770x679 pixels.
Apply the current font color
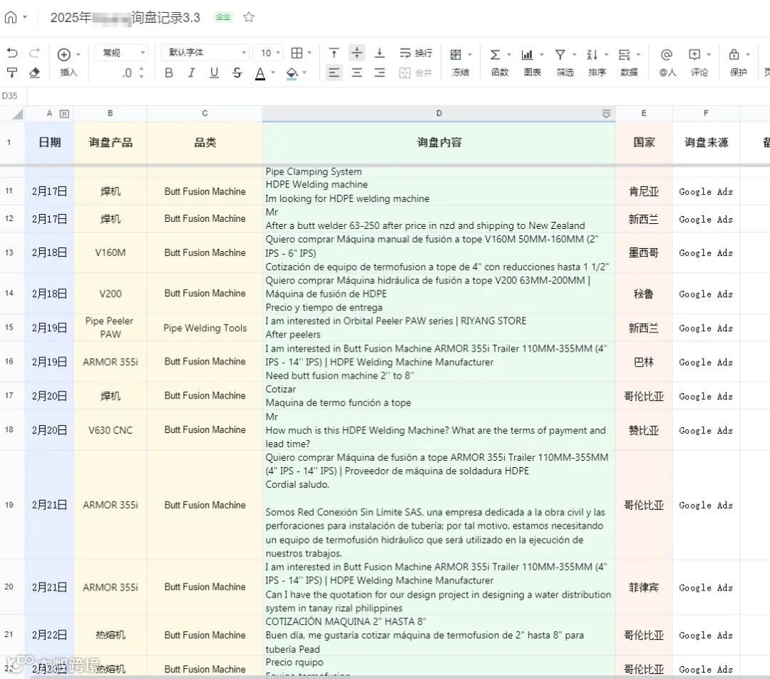[260, 73]
